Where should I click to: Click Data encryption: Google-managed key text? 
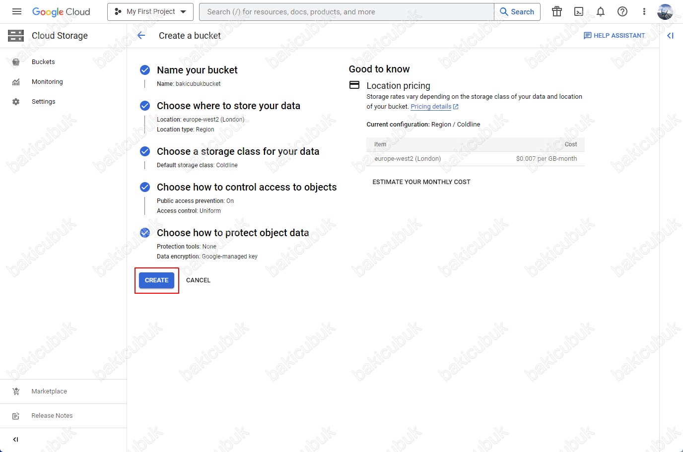pyautogui.click(x=207, y=257)
